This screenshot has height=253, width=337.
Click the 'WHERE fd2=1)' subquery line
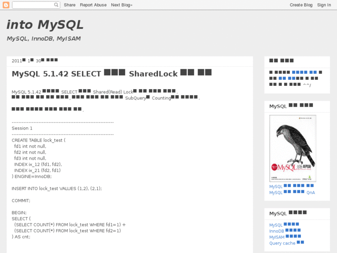pyautogui.click(x=68, y=231)
